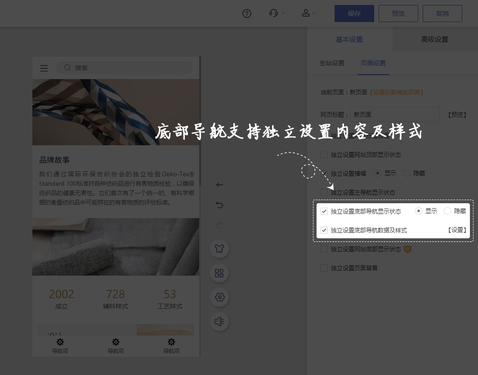Click the 搜索 search box in preview
The width and height of the screenshot is (478, 375).
point(125,68)
